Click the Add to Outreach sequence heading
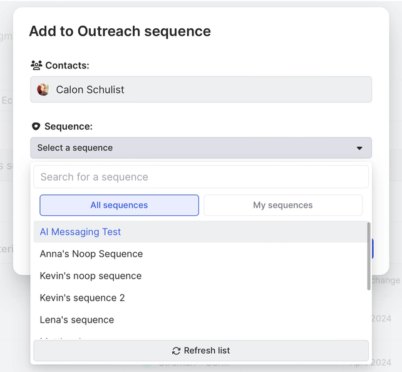The height and width of the screenshot is (372, 402). (120, 31)
